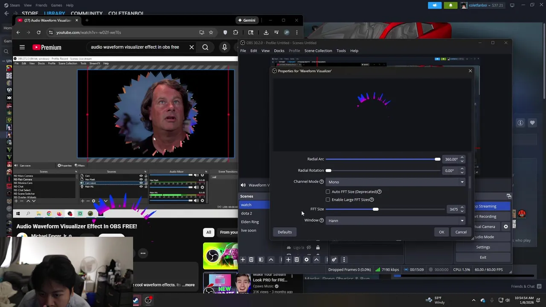This screenshot has width=546, height=307.
Task: Enable Auto FFT Size (Deprecated) checkbox
Action: point(328,192)
